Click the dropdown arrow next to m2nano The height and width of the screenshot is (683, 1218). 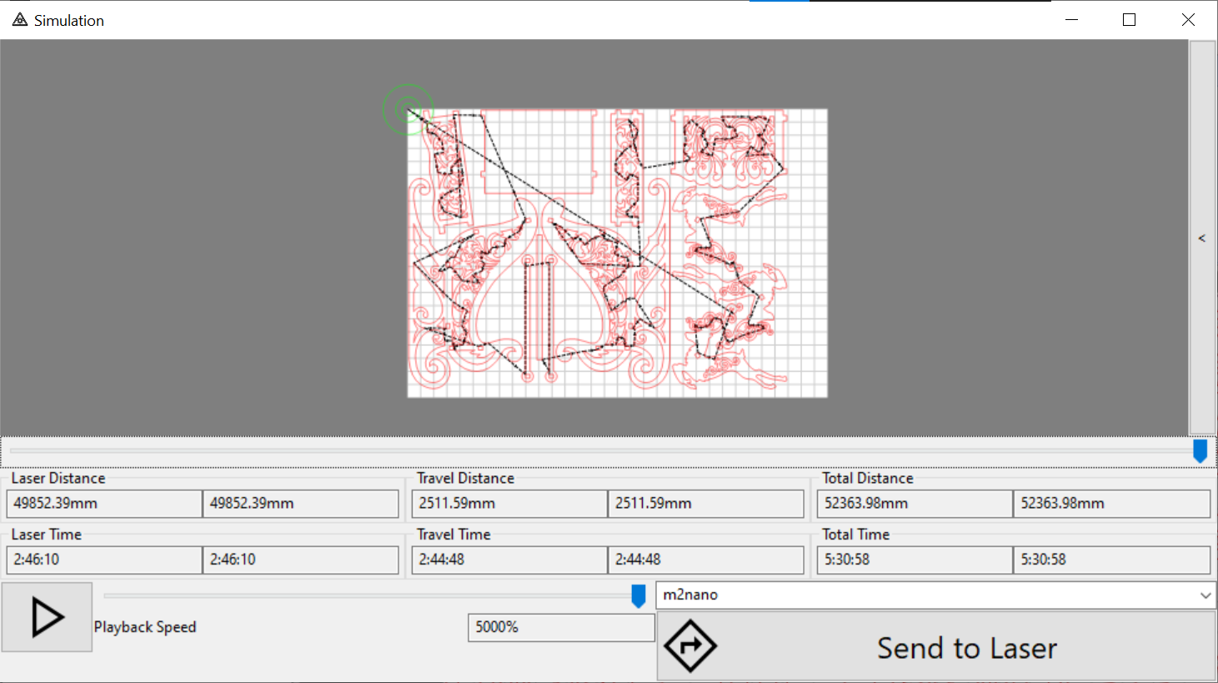click(x=1206, y=595)
